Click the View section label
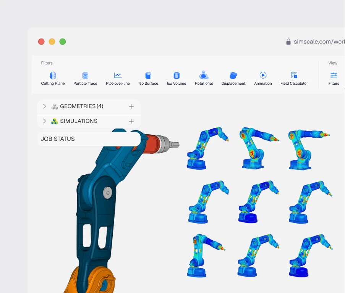Screen dimensions: 345x293 click(333, 63)
